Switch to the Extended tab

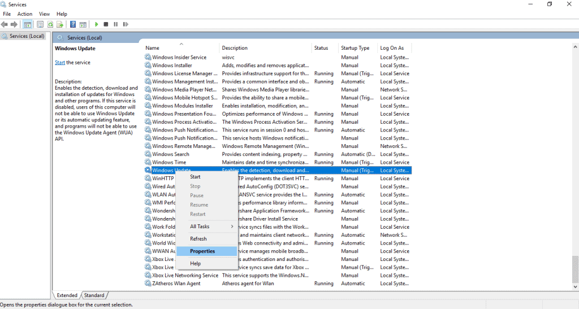coord(67,295)
